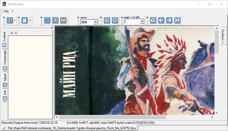Click the Decode/Output time status text
This screenshot has height=131, width=228.
30,123
